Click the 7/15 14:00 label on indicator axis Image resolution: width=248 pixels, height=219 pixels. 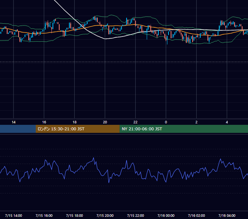click(x=13, y=215)
